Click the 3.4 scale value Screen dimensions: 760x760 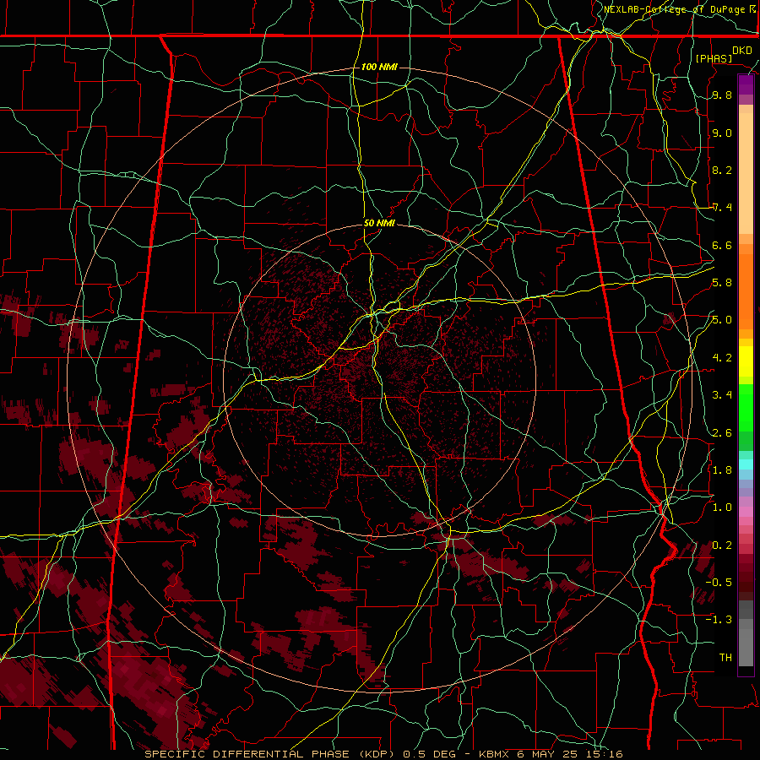[x=722, y=395]
